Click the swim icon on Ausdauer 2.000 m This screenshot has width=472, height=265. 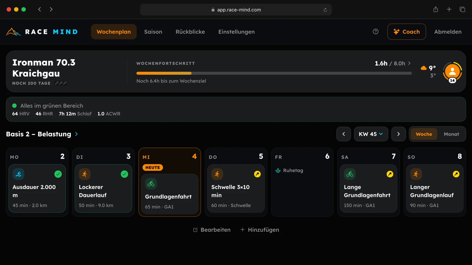18,174
